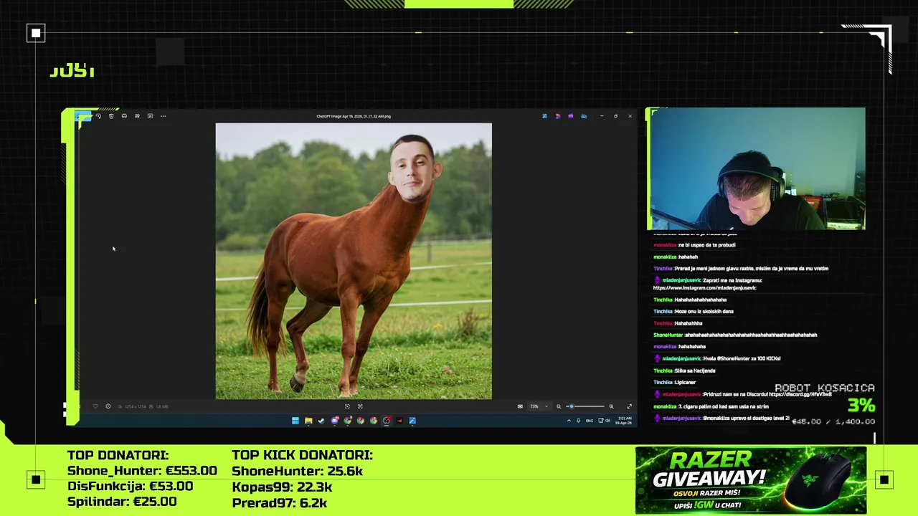This screenshot has height=516, width=918.
Task: Click the ChatGPT Image file name title
Action: point(354,116)
